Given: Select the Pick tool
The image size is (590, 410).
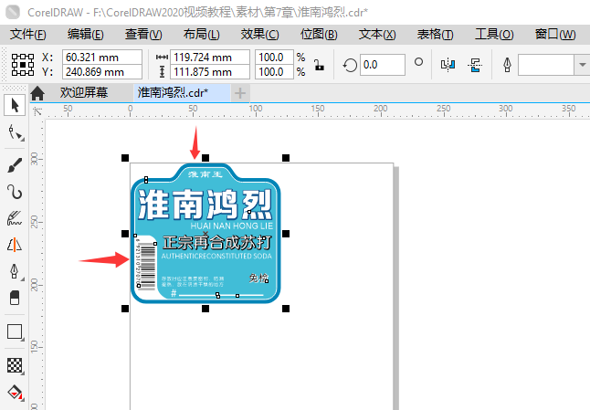Looking at the screenshot, I should pos(15,105).
